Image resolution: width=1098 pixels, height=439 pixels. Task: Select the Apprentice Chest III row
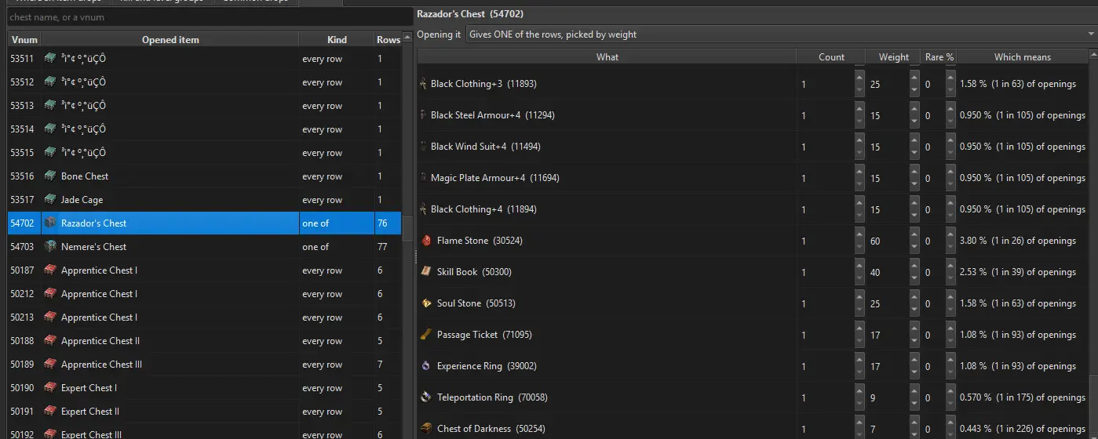coord(204,365)
